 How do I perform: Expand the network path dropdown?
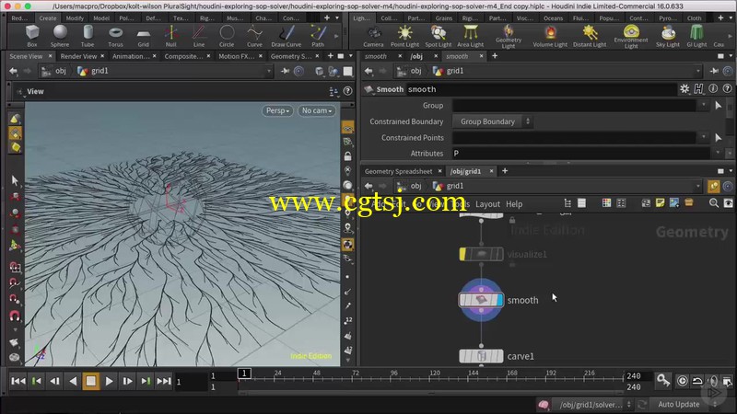pos(698,186)
